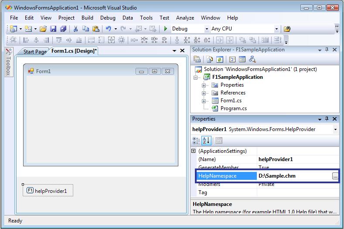The image size is (344, 229).
Task: Click the Open File folder icon
Action: point(43,29)
